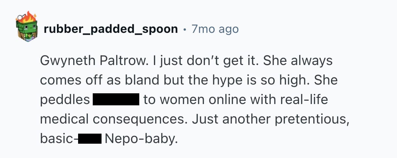Open rubber_padded_spoon's user profile
Screen dimensions: 397x158
pyautogui.click(x=111, y=29)
